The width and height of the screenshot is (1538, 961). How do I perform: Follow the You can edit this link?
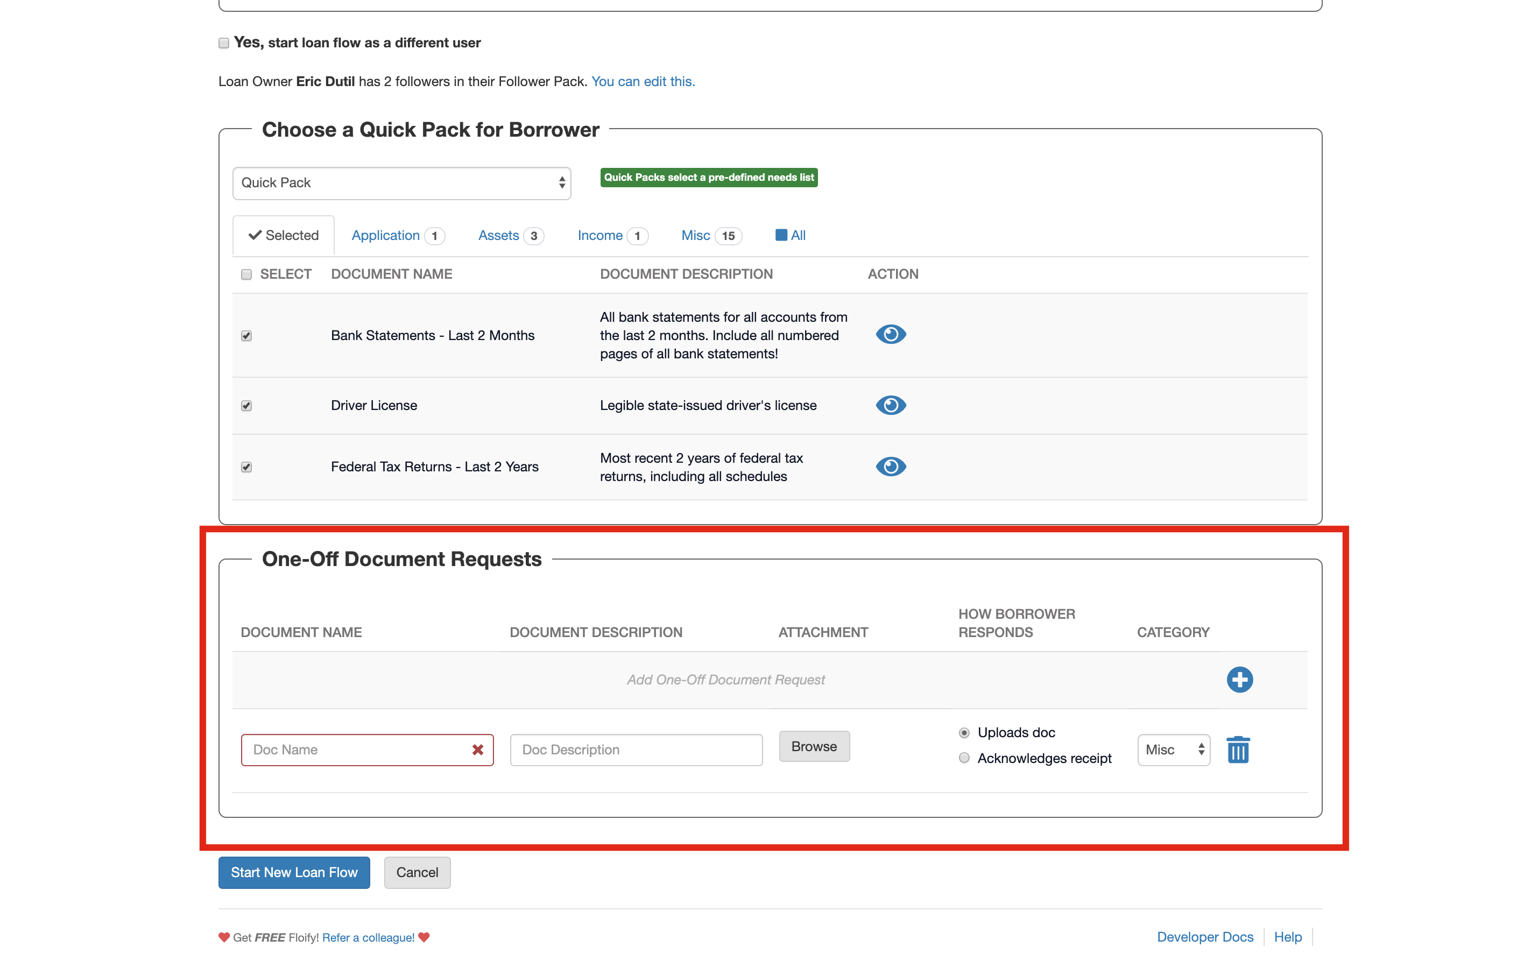click(643, 81)
